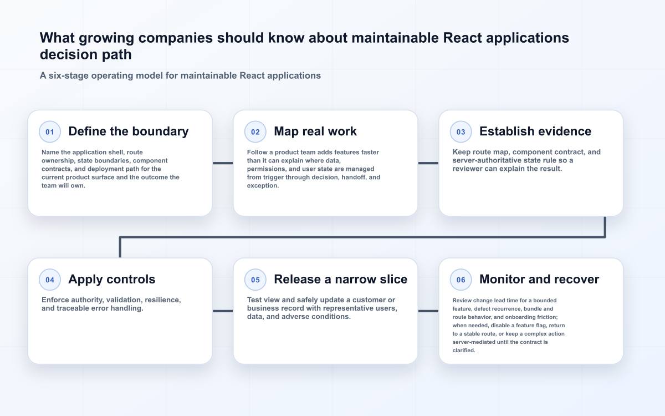The image size is (665, 416).
Task: Click the 05 step number badge
Action: point(255,280)
